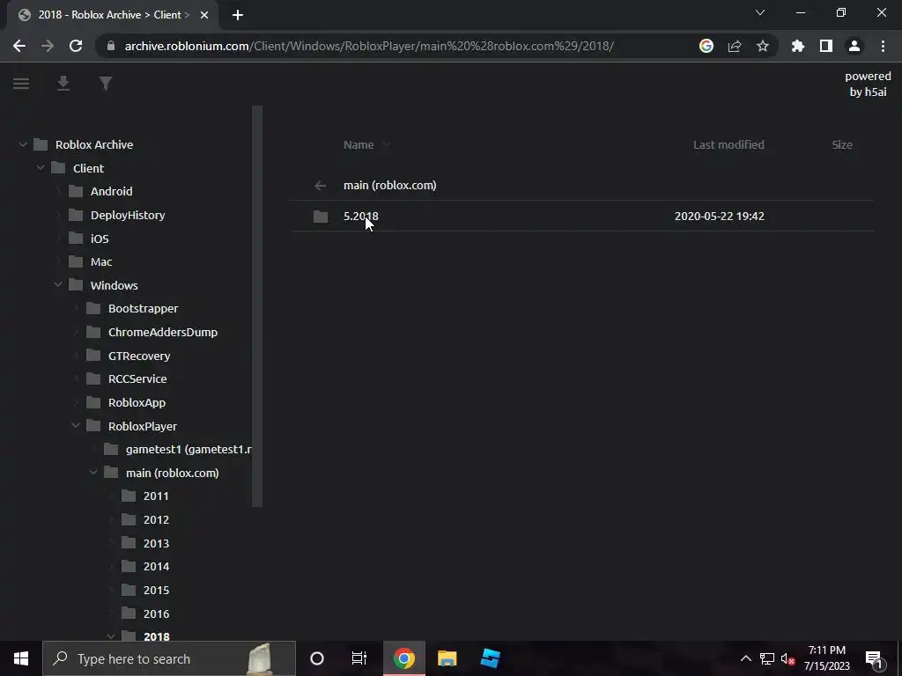
Task: Collapse the Roblox Archive tree node
Action: [x=23, y=144]
